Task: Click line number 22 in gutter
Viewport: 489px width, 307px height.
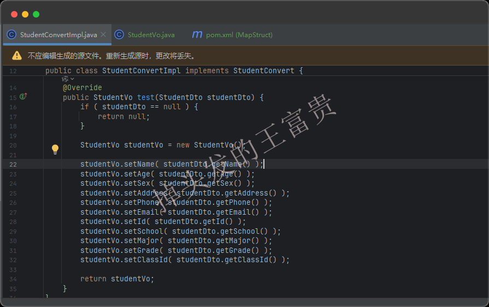Action: 13,164
